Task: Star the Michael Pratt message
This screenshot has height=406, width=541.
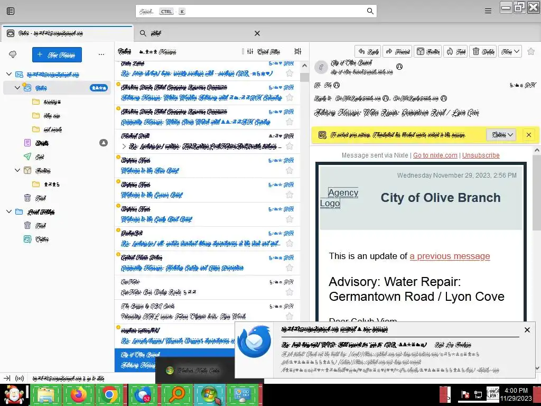Action: 290,146
